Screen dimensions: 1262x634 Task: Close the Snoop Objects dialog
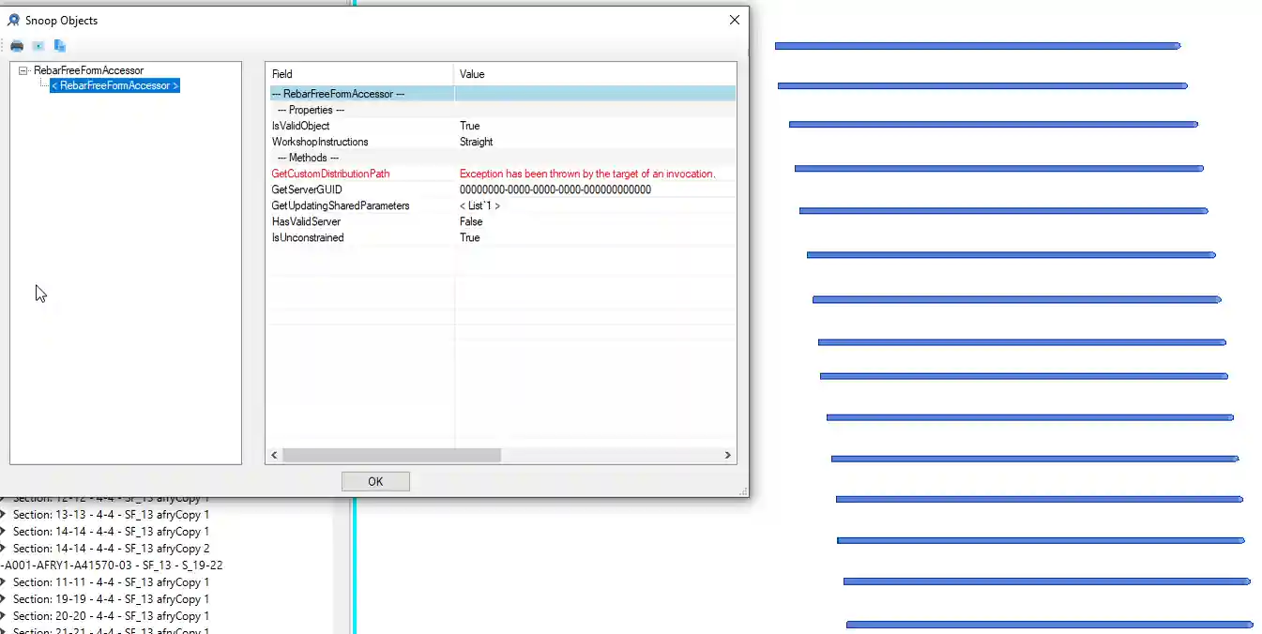(x=735, y=20)
